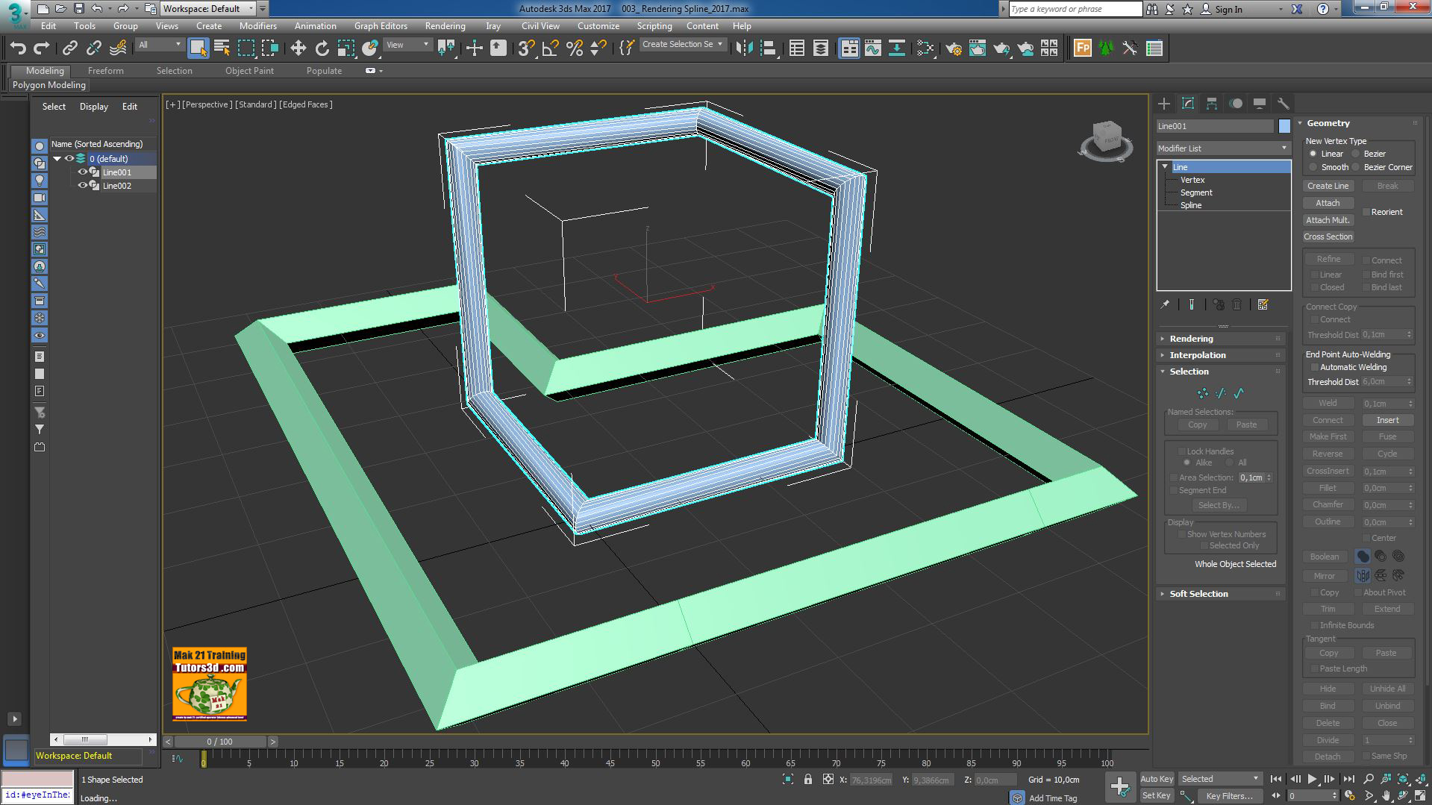
Task: Click the Line001 color swatch
Action: [x=1283, y=126]
